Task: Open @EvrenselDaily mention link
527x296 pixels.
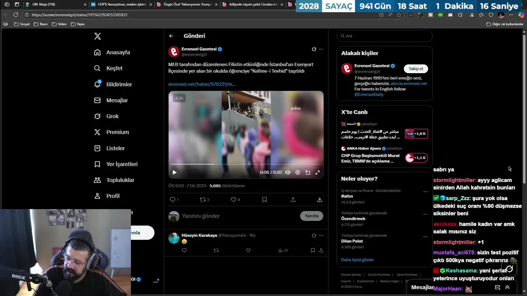Action: tap(369, 95)
